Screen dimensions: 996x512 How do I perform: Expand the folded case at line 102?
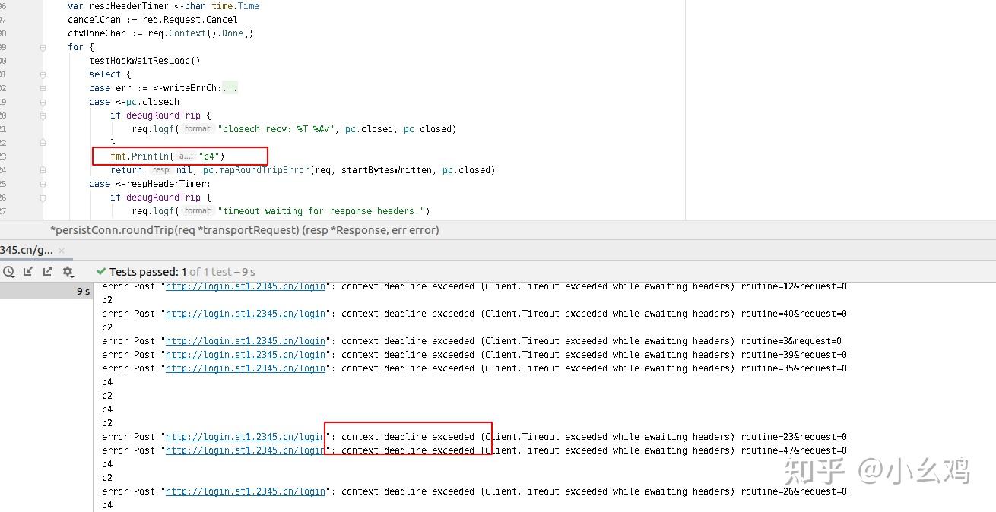(43, 88)
